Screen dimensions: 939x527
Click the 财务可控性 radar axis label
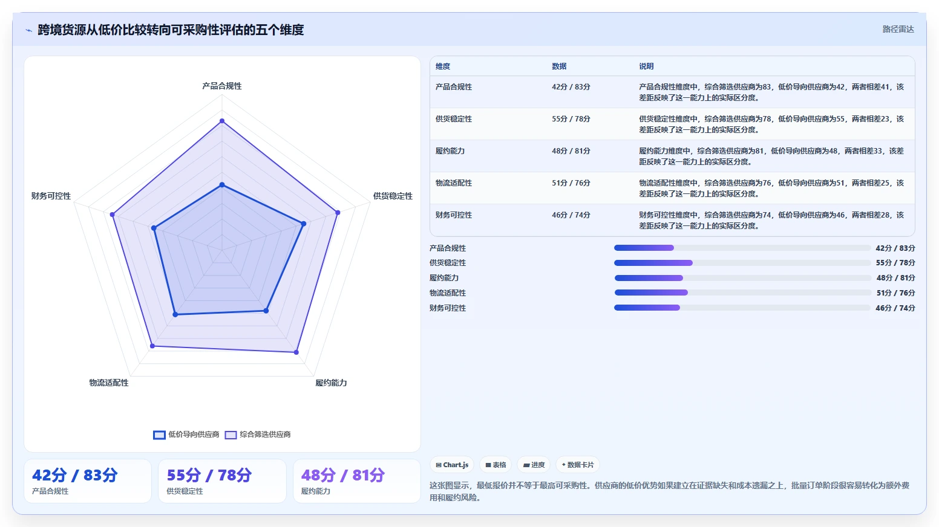click(51, 196)
